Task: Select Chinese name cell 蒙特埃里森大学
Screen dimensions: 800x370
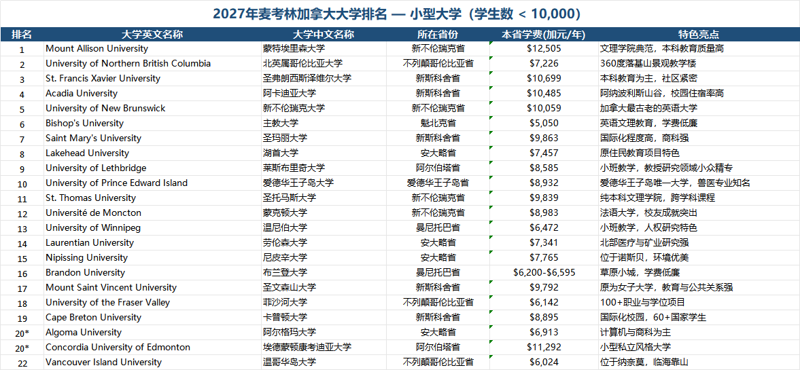Action: point(324,49)
